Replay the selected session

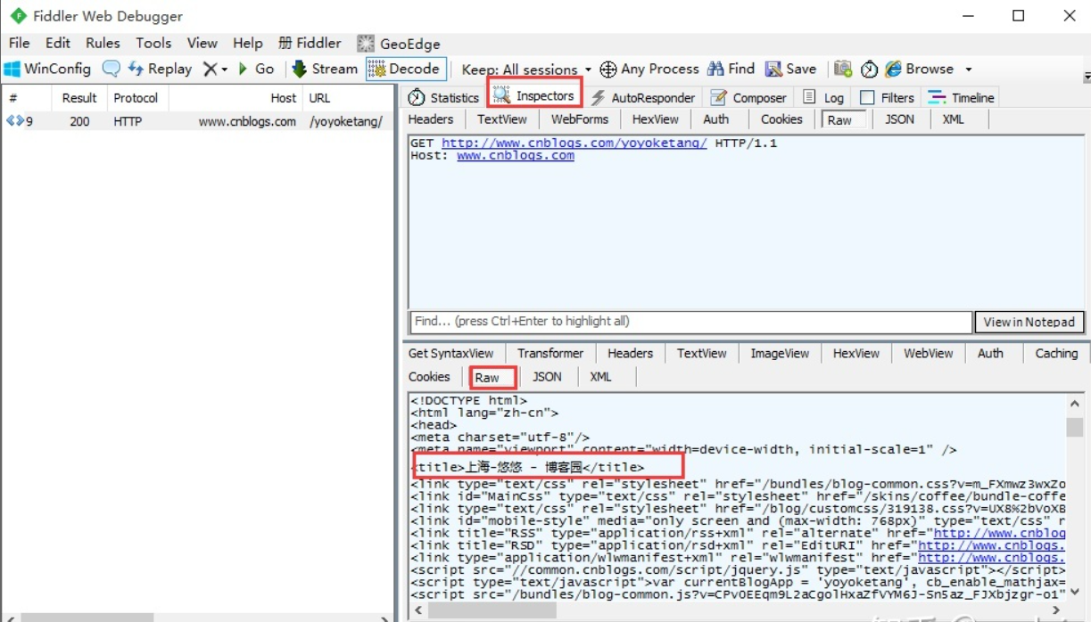point(160,69)
